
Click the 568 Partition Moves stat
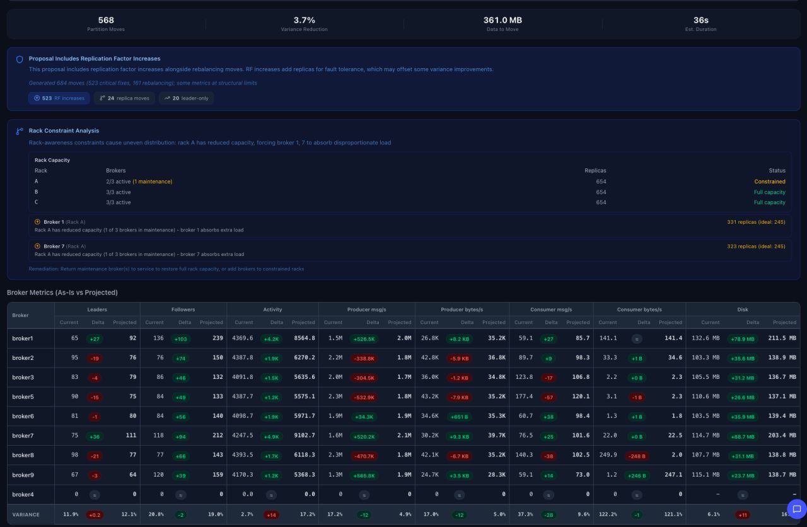(x=106, y=24)
